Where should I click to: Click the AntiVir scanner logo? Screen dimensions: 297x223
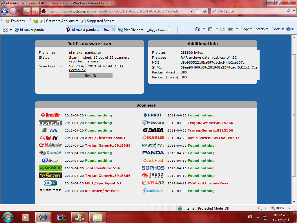tap(49, 138)
